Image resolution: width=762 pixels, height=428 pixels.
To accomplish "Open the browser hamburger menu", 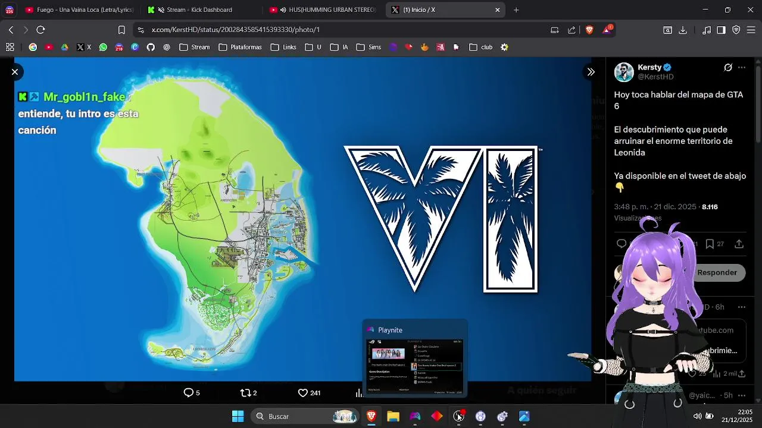I will tap(751, 30).
